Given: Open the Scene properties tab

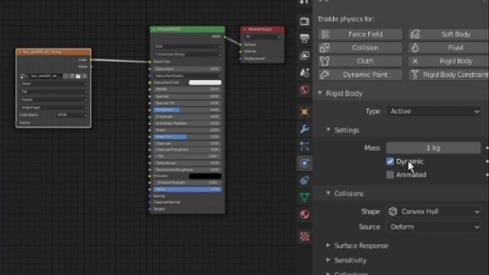Looking at the screenshot, I should point(304,73).
